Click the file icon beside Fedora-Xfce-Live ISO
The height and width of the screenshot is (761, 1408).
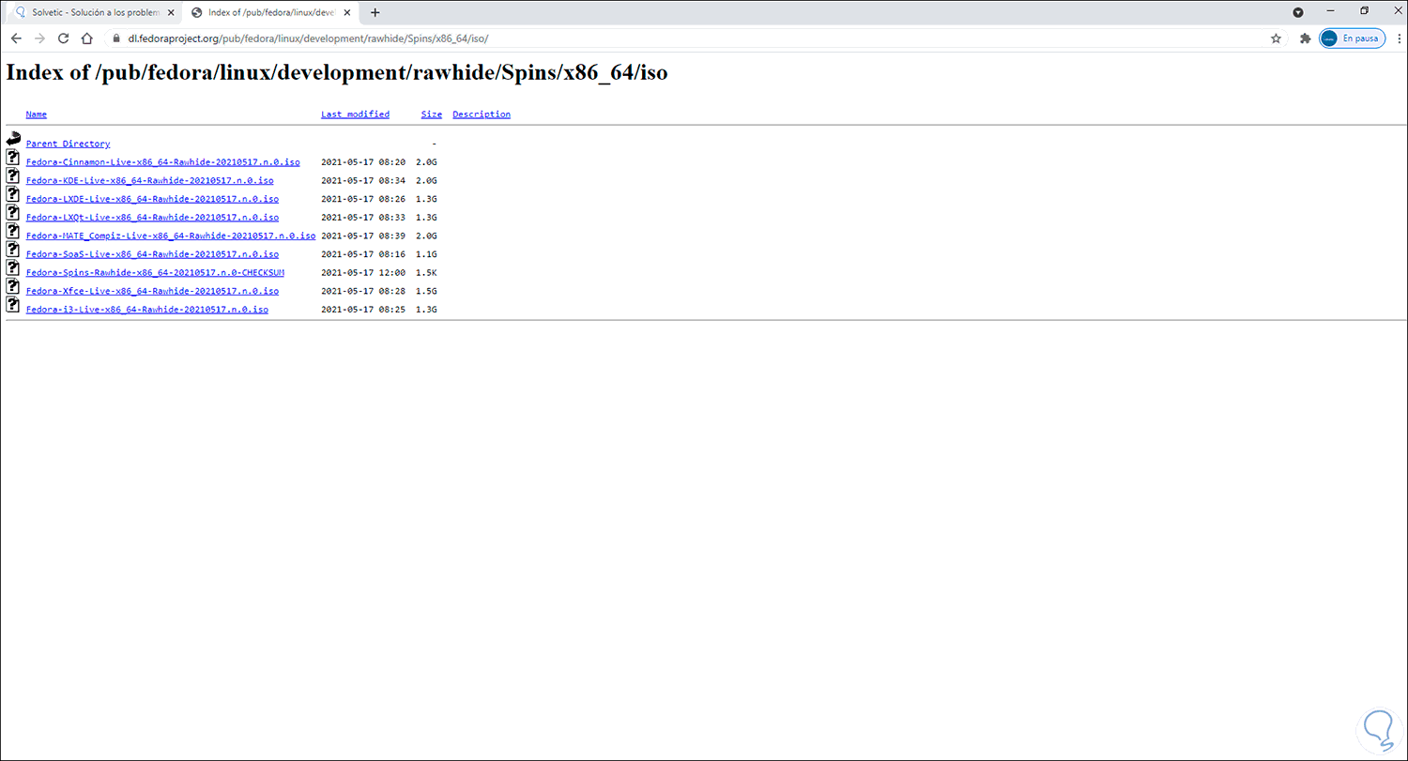pos(13,286)
